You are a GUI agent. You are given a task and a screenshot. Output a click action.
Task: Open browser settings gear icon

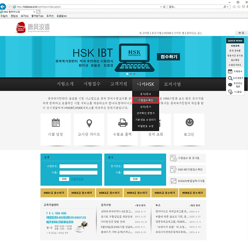[x=244, y=7]
